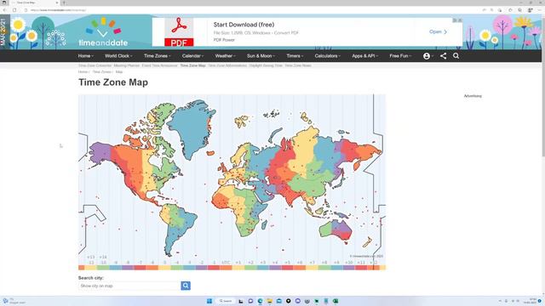Image resolution: width=545 pixels, height=306 pixels.
Task: Click Home breadcrumb link
Action: tap(83, 71)
